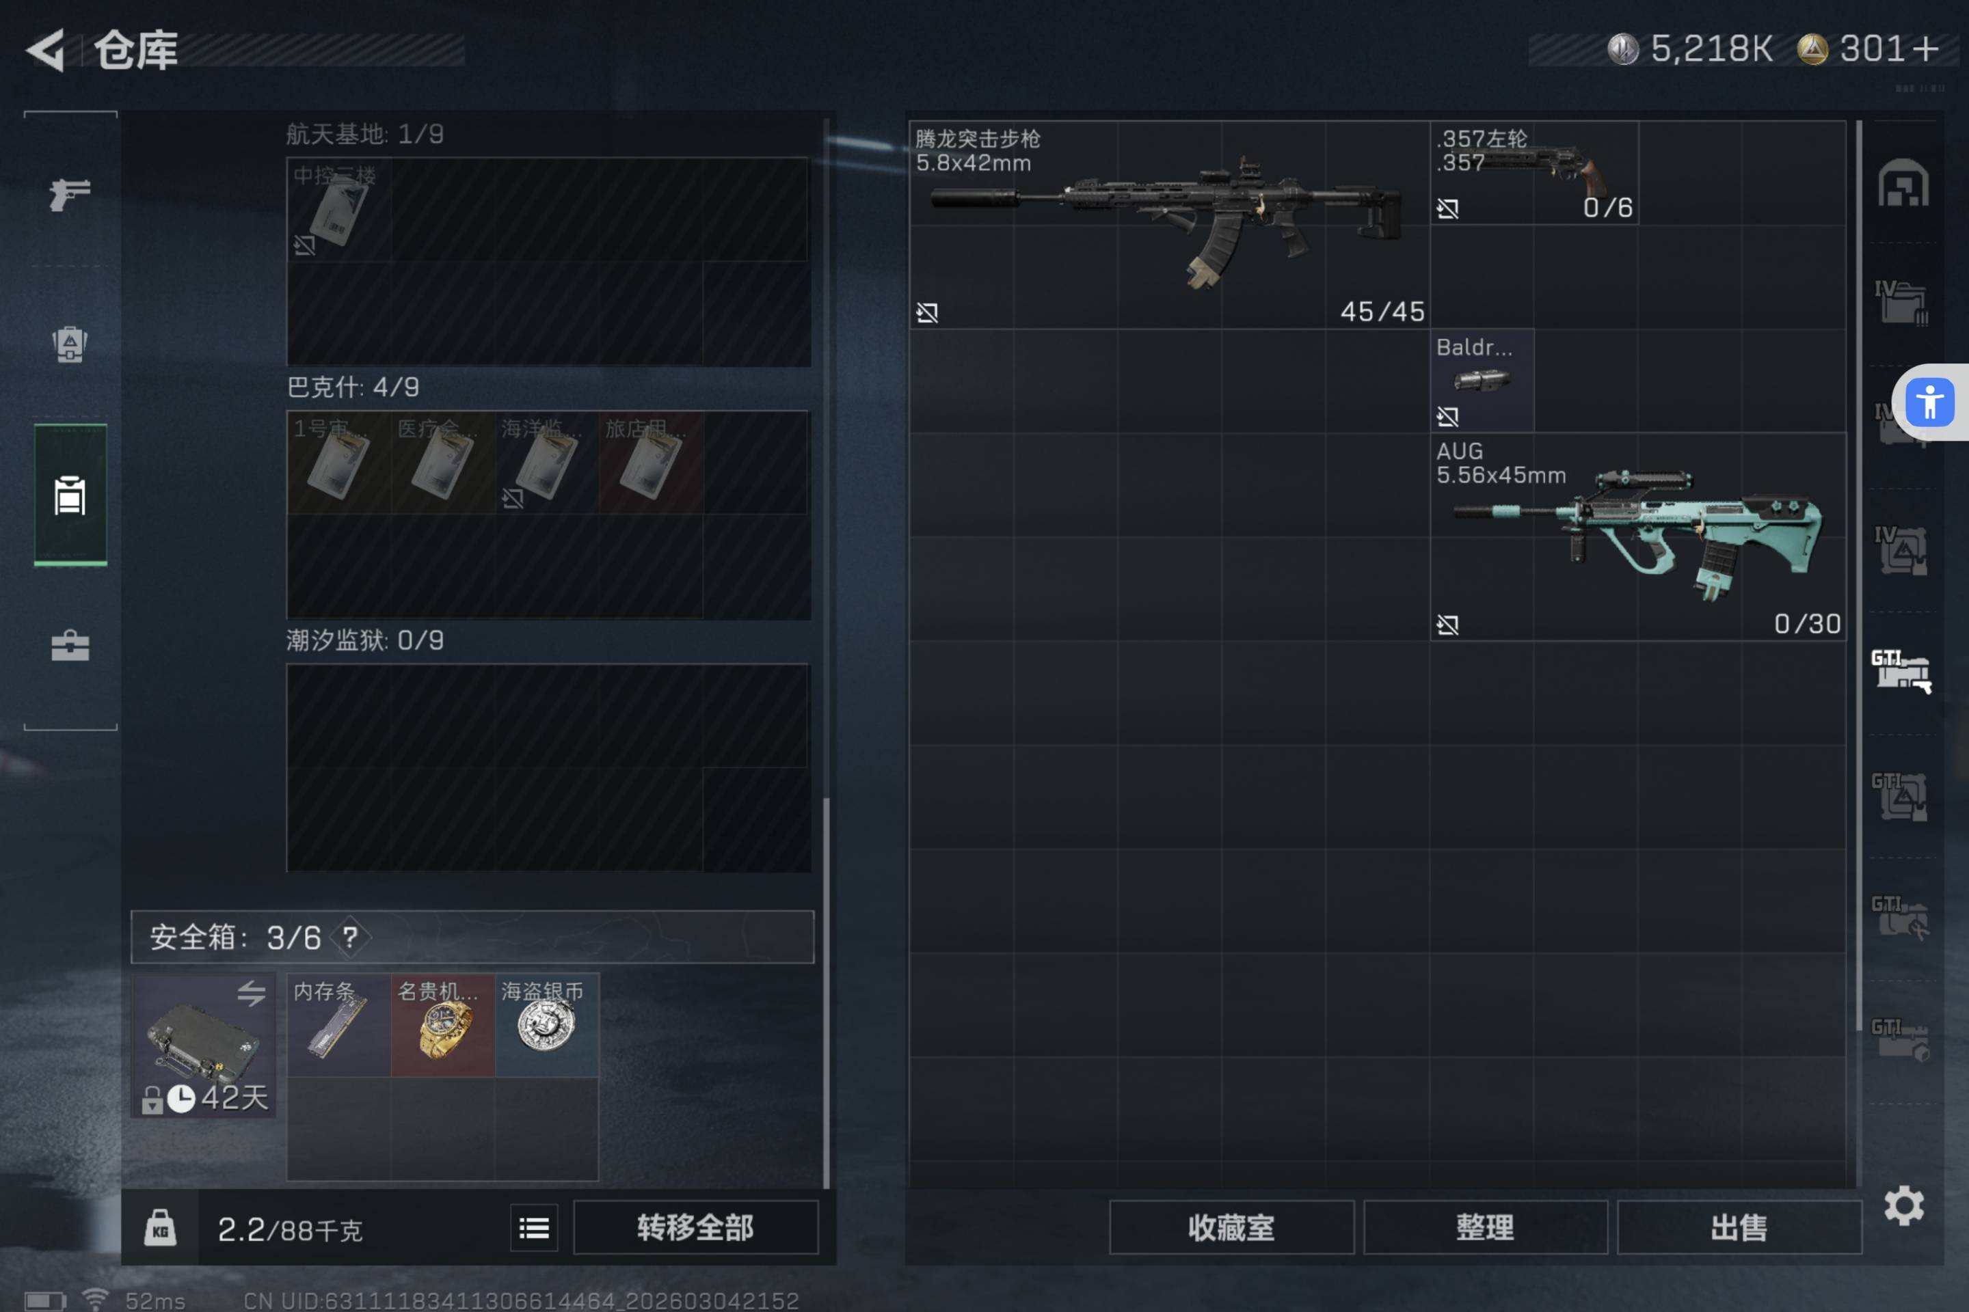Click the 出售 sell button
The image size is (1969, 1312).
coord(1739,1227)
